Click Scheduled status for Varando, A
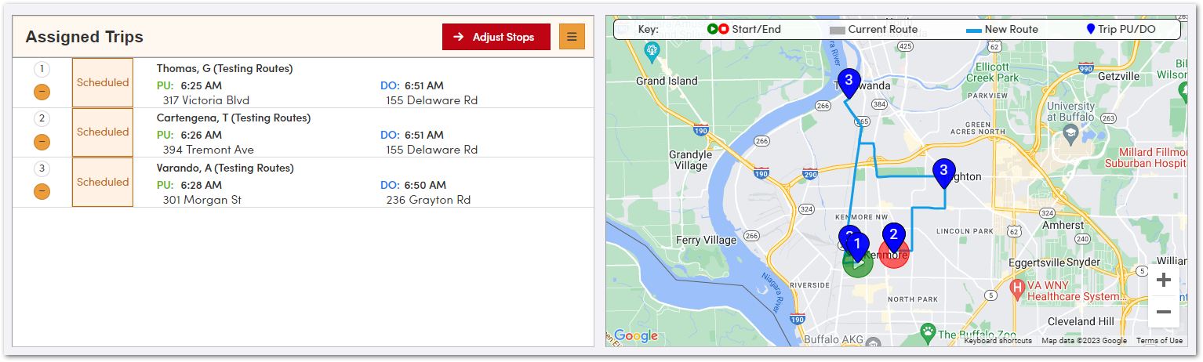Image resolution: width=1203 pixels, height=362 pixels. click(x=103, y=182)
